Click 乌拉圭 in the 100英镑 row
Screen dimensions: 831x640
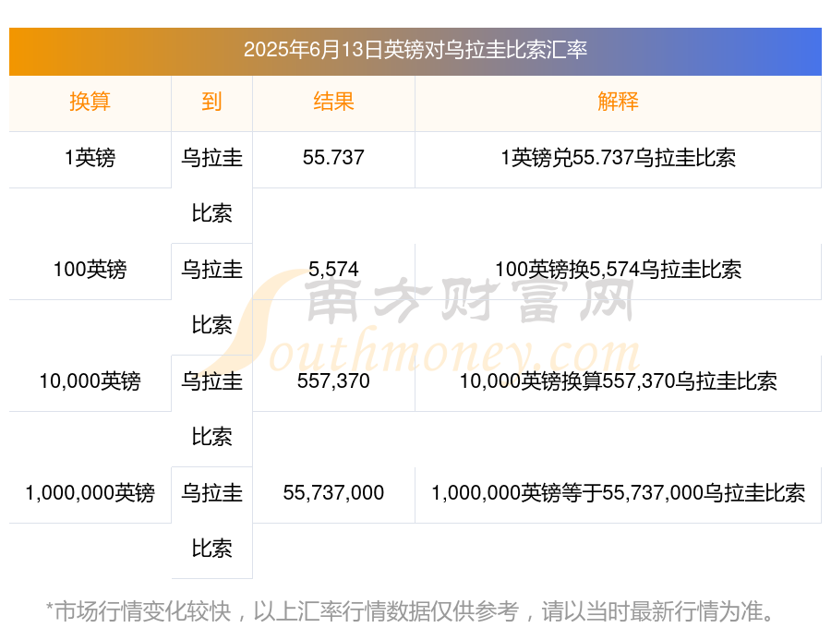(211, 270)
